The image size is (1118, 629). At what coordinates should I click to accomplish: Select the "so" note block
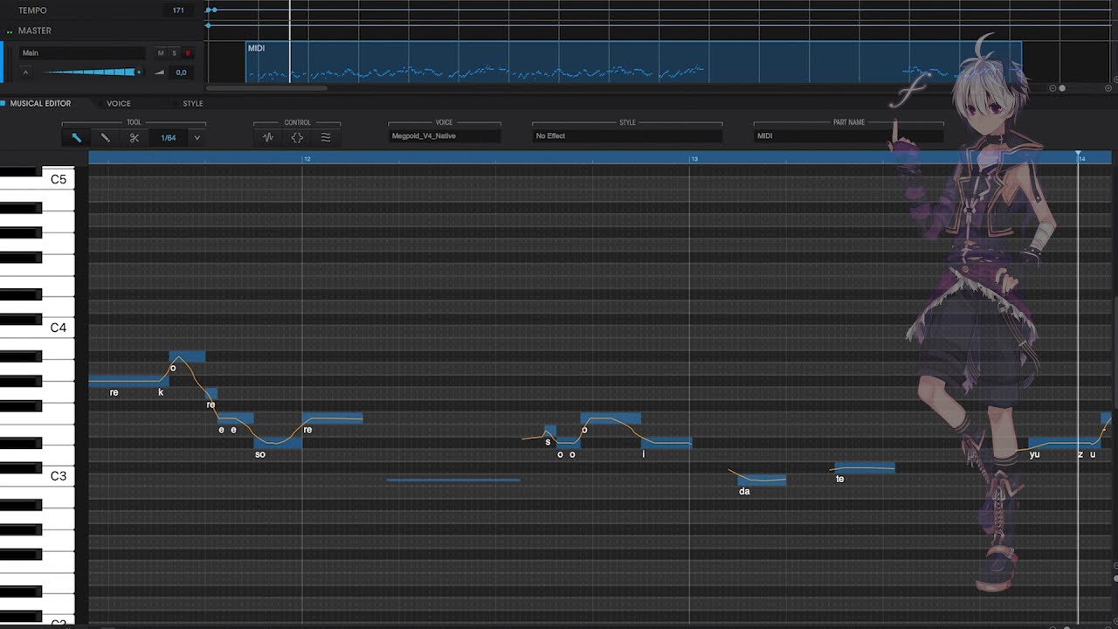[278, 443]
